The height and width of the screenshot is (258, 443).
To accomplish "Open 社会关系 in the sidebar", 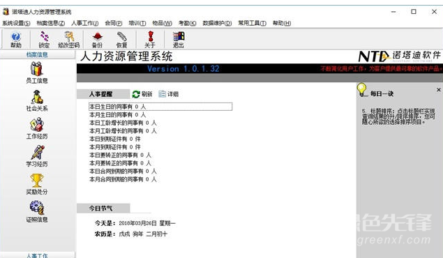I will pos(37,101).
